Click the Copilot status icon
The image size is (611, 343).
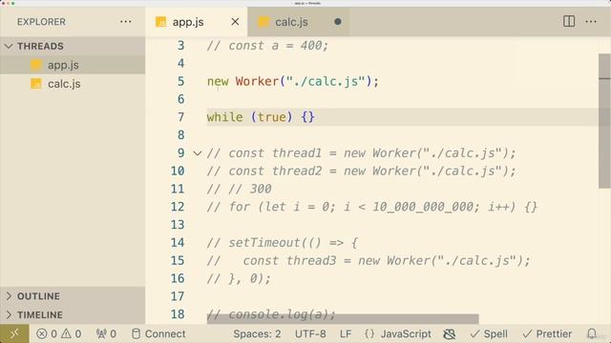pos(450,333)
